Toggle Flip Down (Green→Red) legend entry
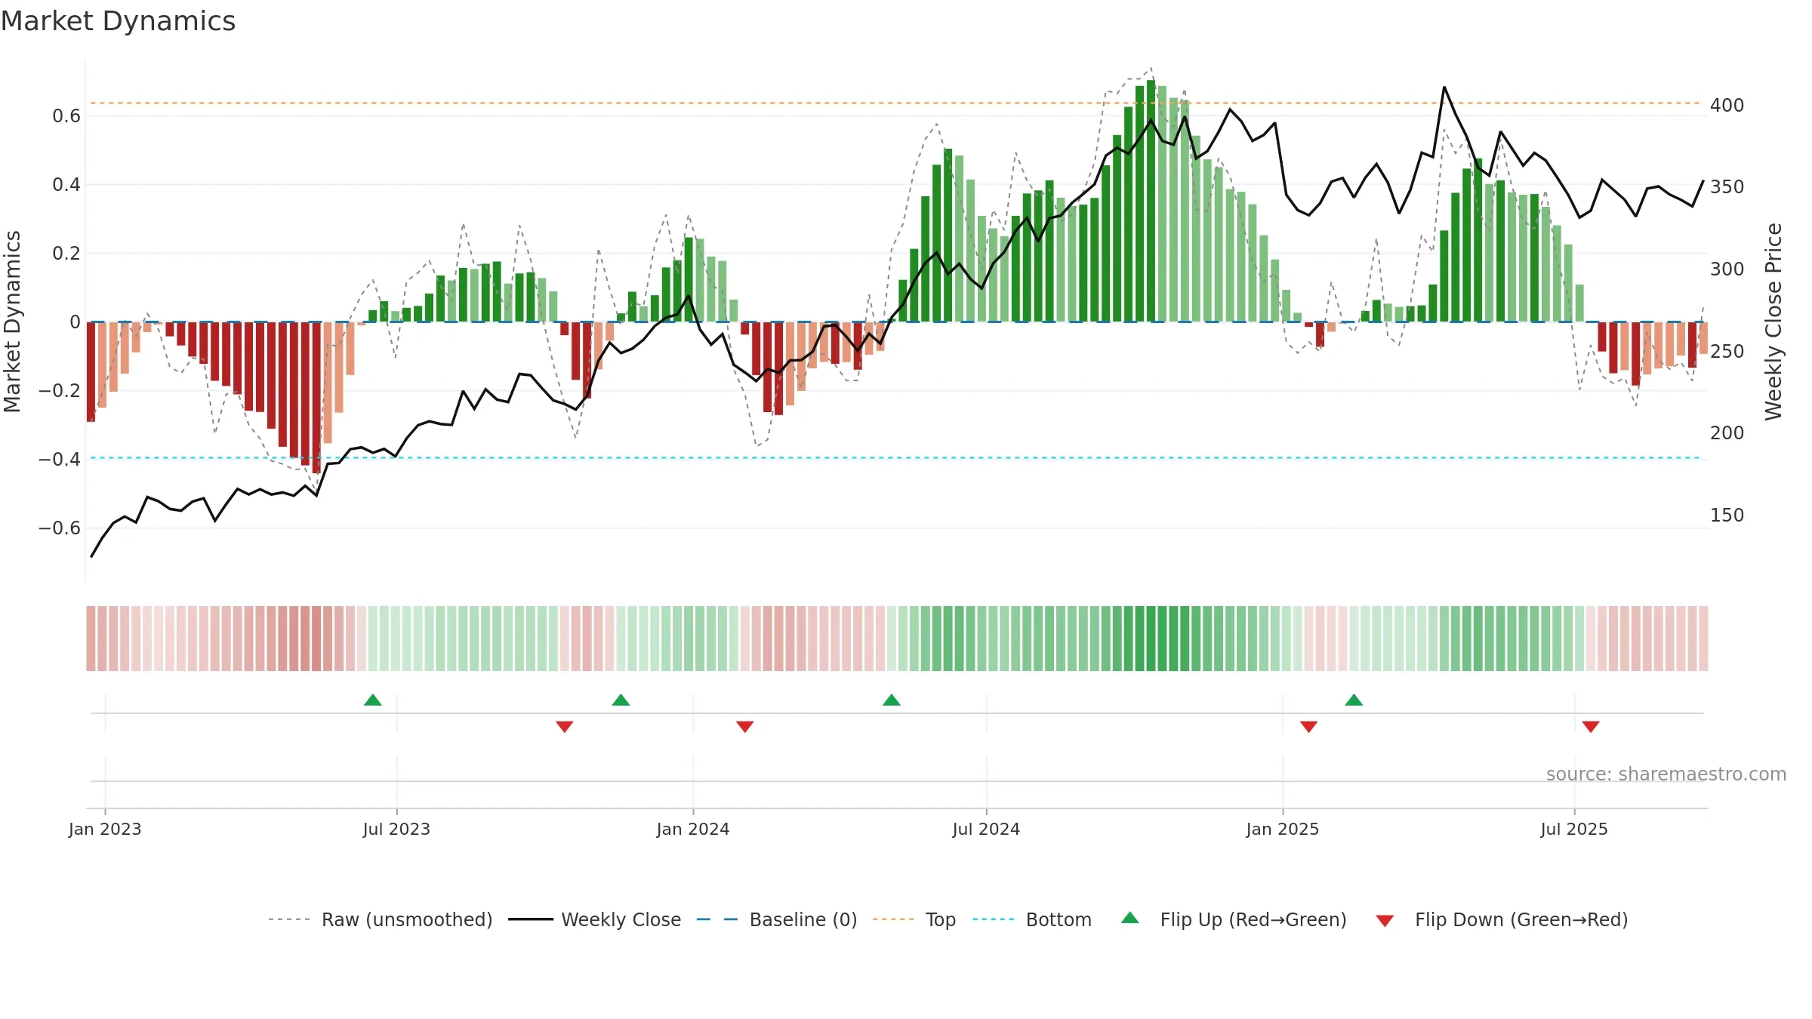 (1502, 919)
